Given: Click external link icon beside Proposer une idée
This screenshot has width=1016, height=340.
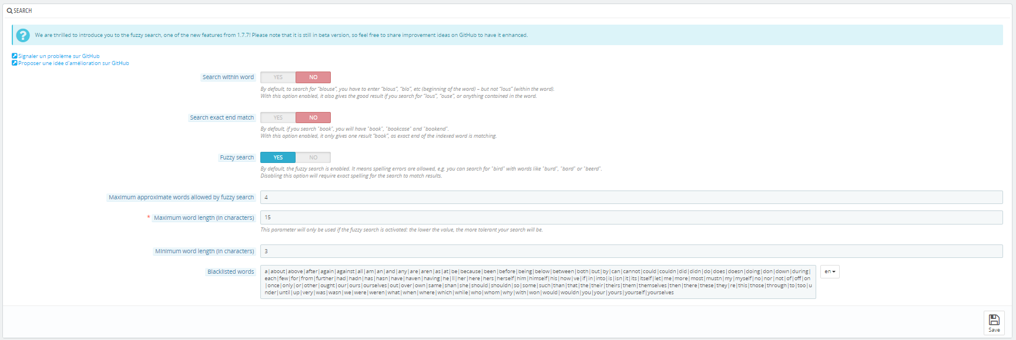Looking at the screenshot, I should click(15, 63).
